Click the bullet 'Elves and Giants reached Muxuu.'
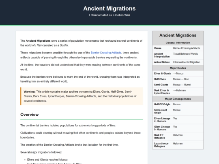219x164 pixels. (47, 160)
